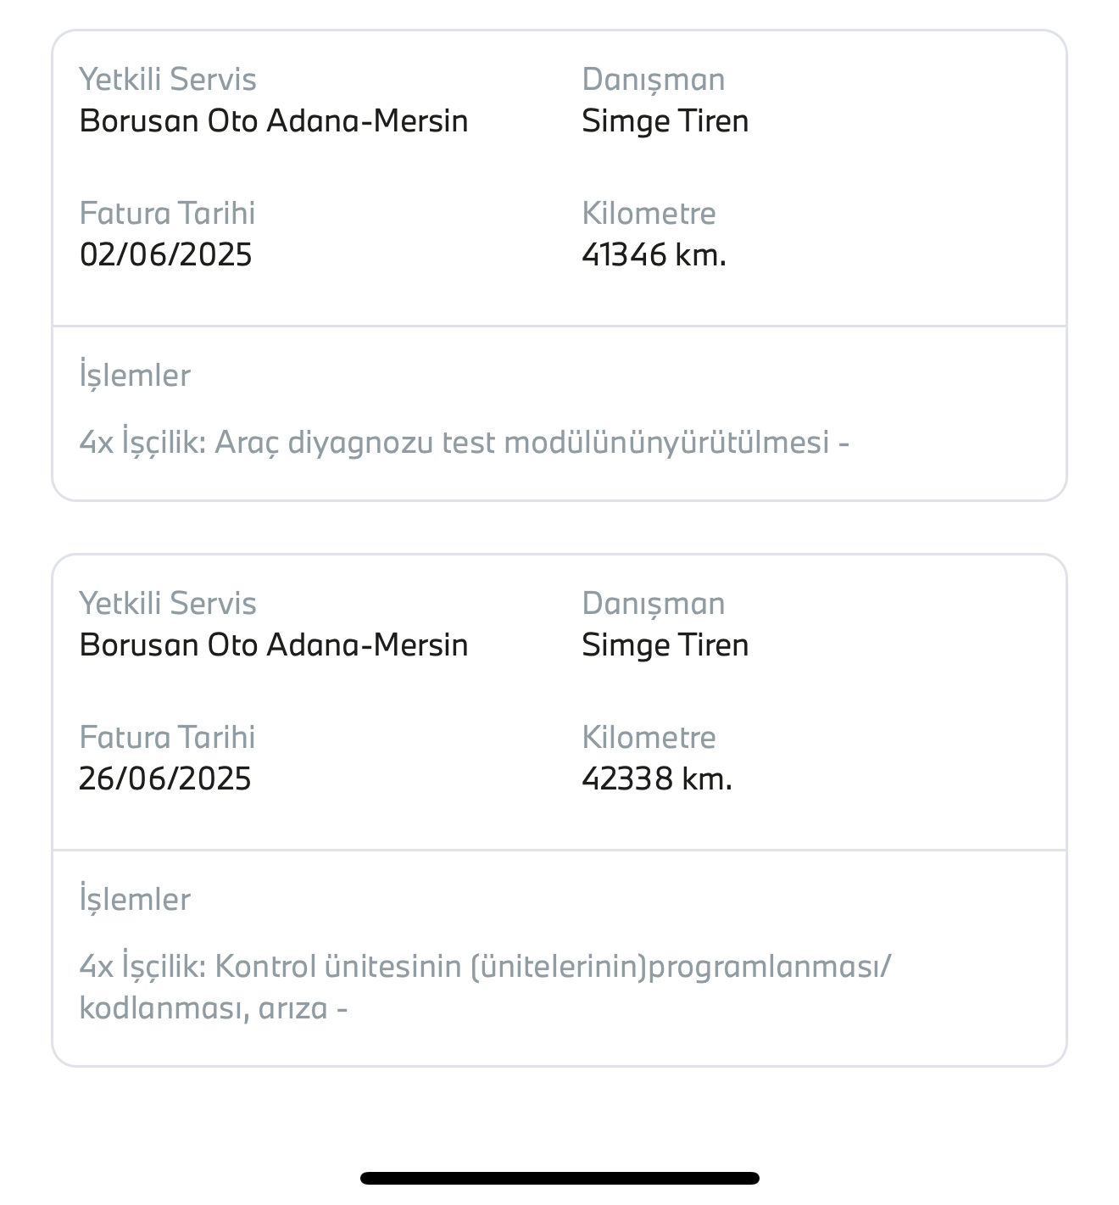Tap Borusan Oto Adana-Mersin in first card
The height and width of the screenshot is (1205, 1119).
(x=274, y=121)
